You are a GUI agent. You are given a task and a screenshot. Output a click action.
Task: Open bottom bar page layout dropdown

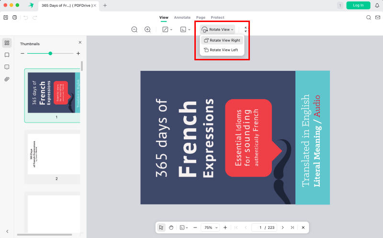tap(184, 227)
